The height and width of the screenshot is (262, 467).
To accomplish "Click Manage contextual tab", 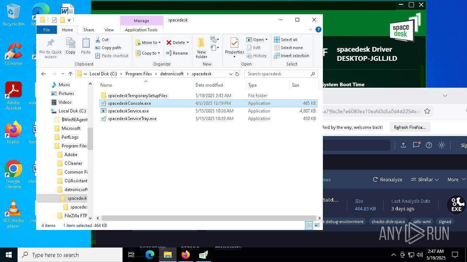I will (141, 21).
